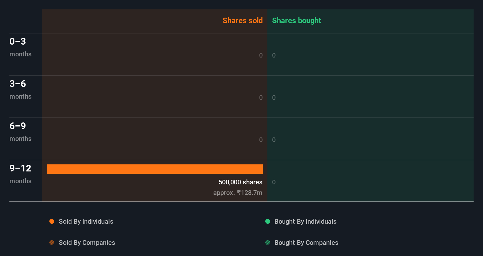This screenshot has height=256, width=483.
Task: Click the green Bought By Individuals legend dot
Action: tap(268, 221)
